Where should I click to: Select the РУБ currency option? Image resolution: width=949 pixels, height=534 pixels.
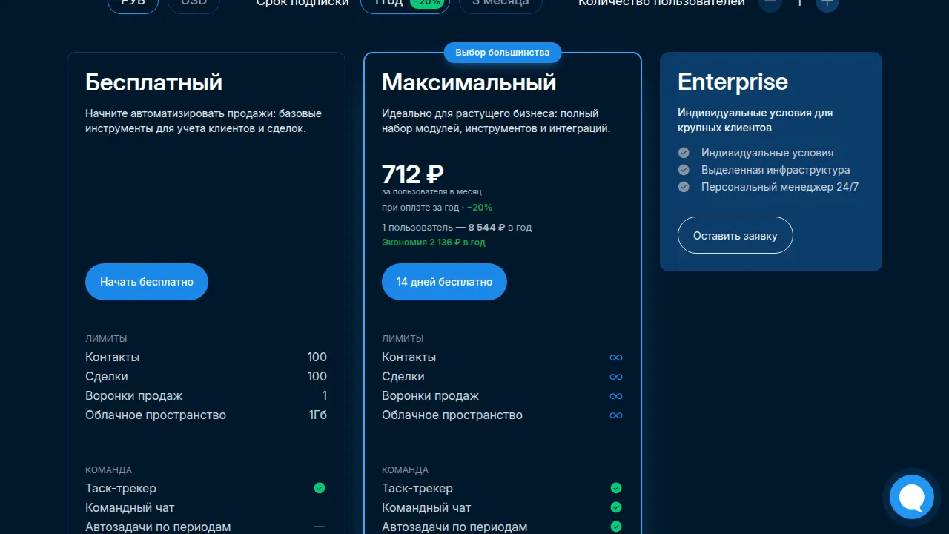click(x=133, y=4)
